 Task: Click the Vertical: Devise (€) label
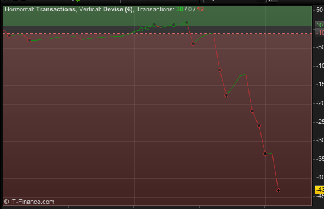pyautogui.click(x=106, y=10)
